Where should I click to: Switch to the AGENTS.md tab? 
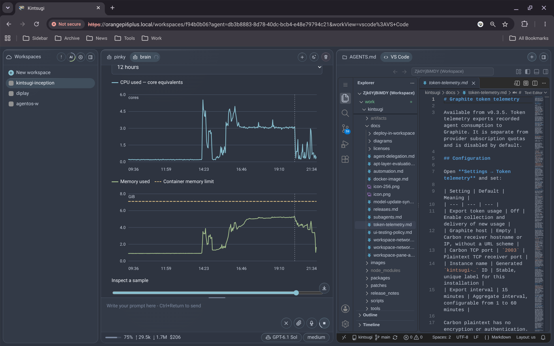359,57
